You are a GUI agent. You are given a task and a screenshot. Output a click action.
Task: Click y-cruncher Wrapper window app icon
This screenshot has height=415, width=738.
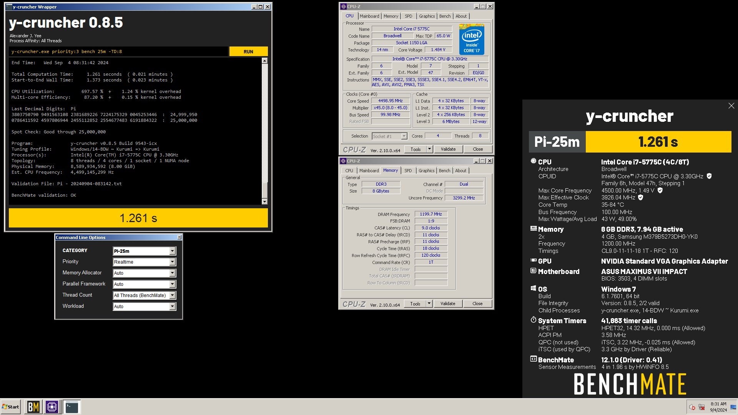(x=9, y=7)
